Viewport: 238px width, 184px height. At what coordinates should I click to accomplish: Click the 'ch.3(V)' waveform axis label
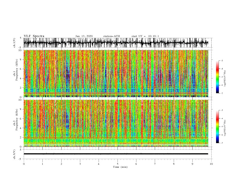[14, 154]
